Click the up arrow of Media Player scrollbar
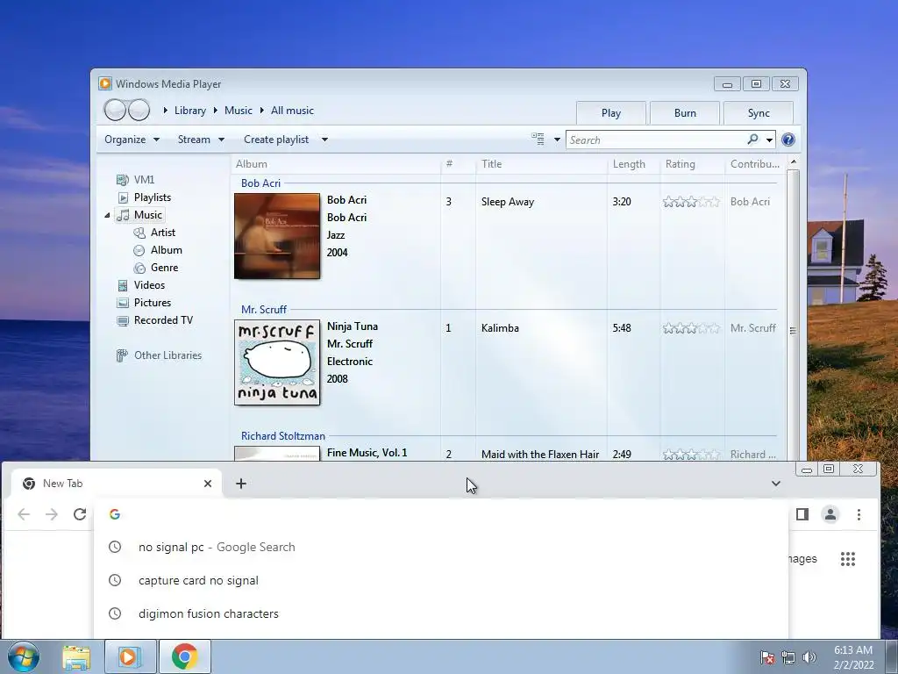This screenshot has height=674, width=898. click(793, 162)
